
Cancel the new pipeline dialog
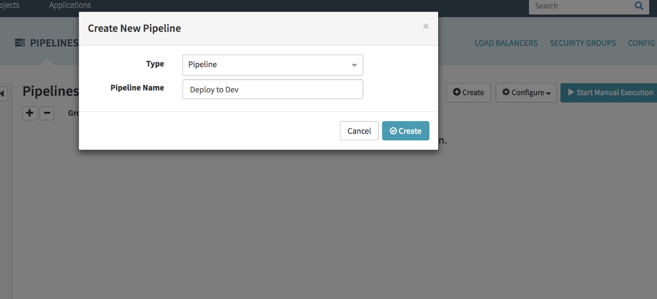359,131
